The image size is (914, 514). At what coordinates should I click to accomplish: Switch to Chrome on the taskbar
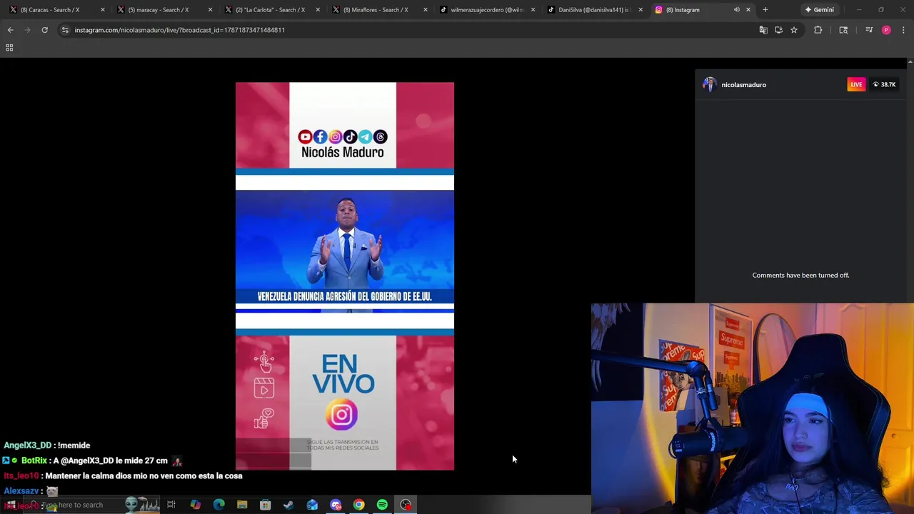coord(358,505)
